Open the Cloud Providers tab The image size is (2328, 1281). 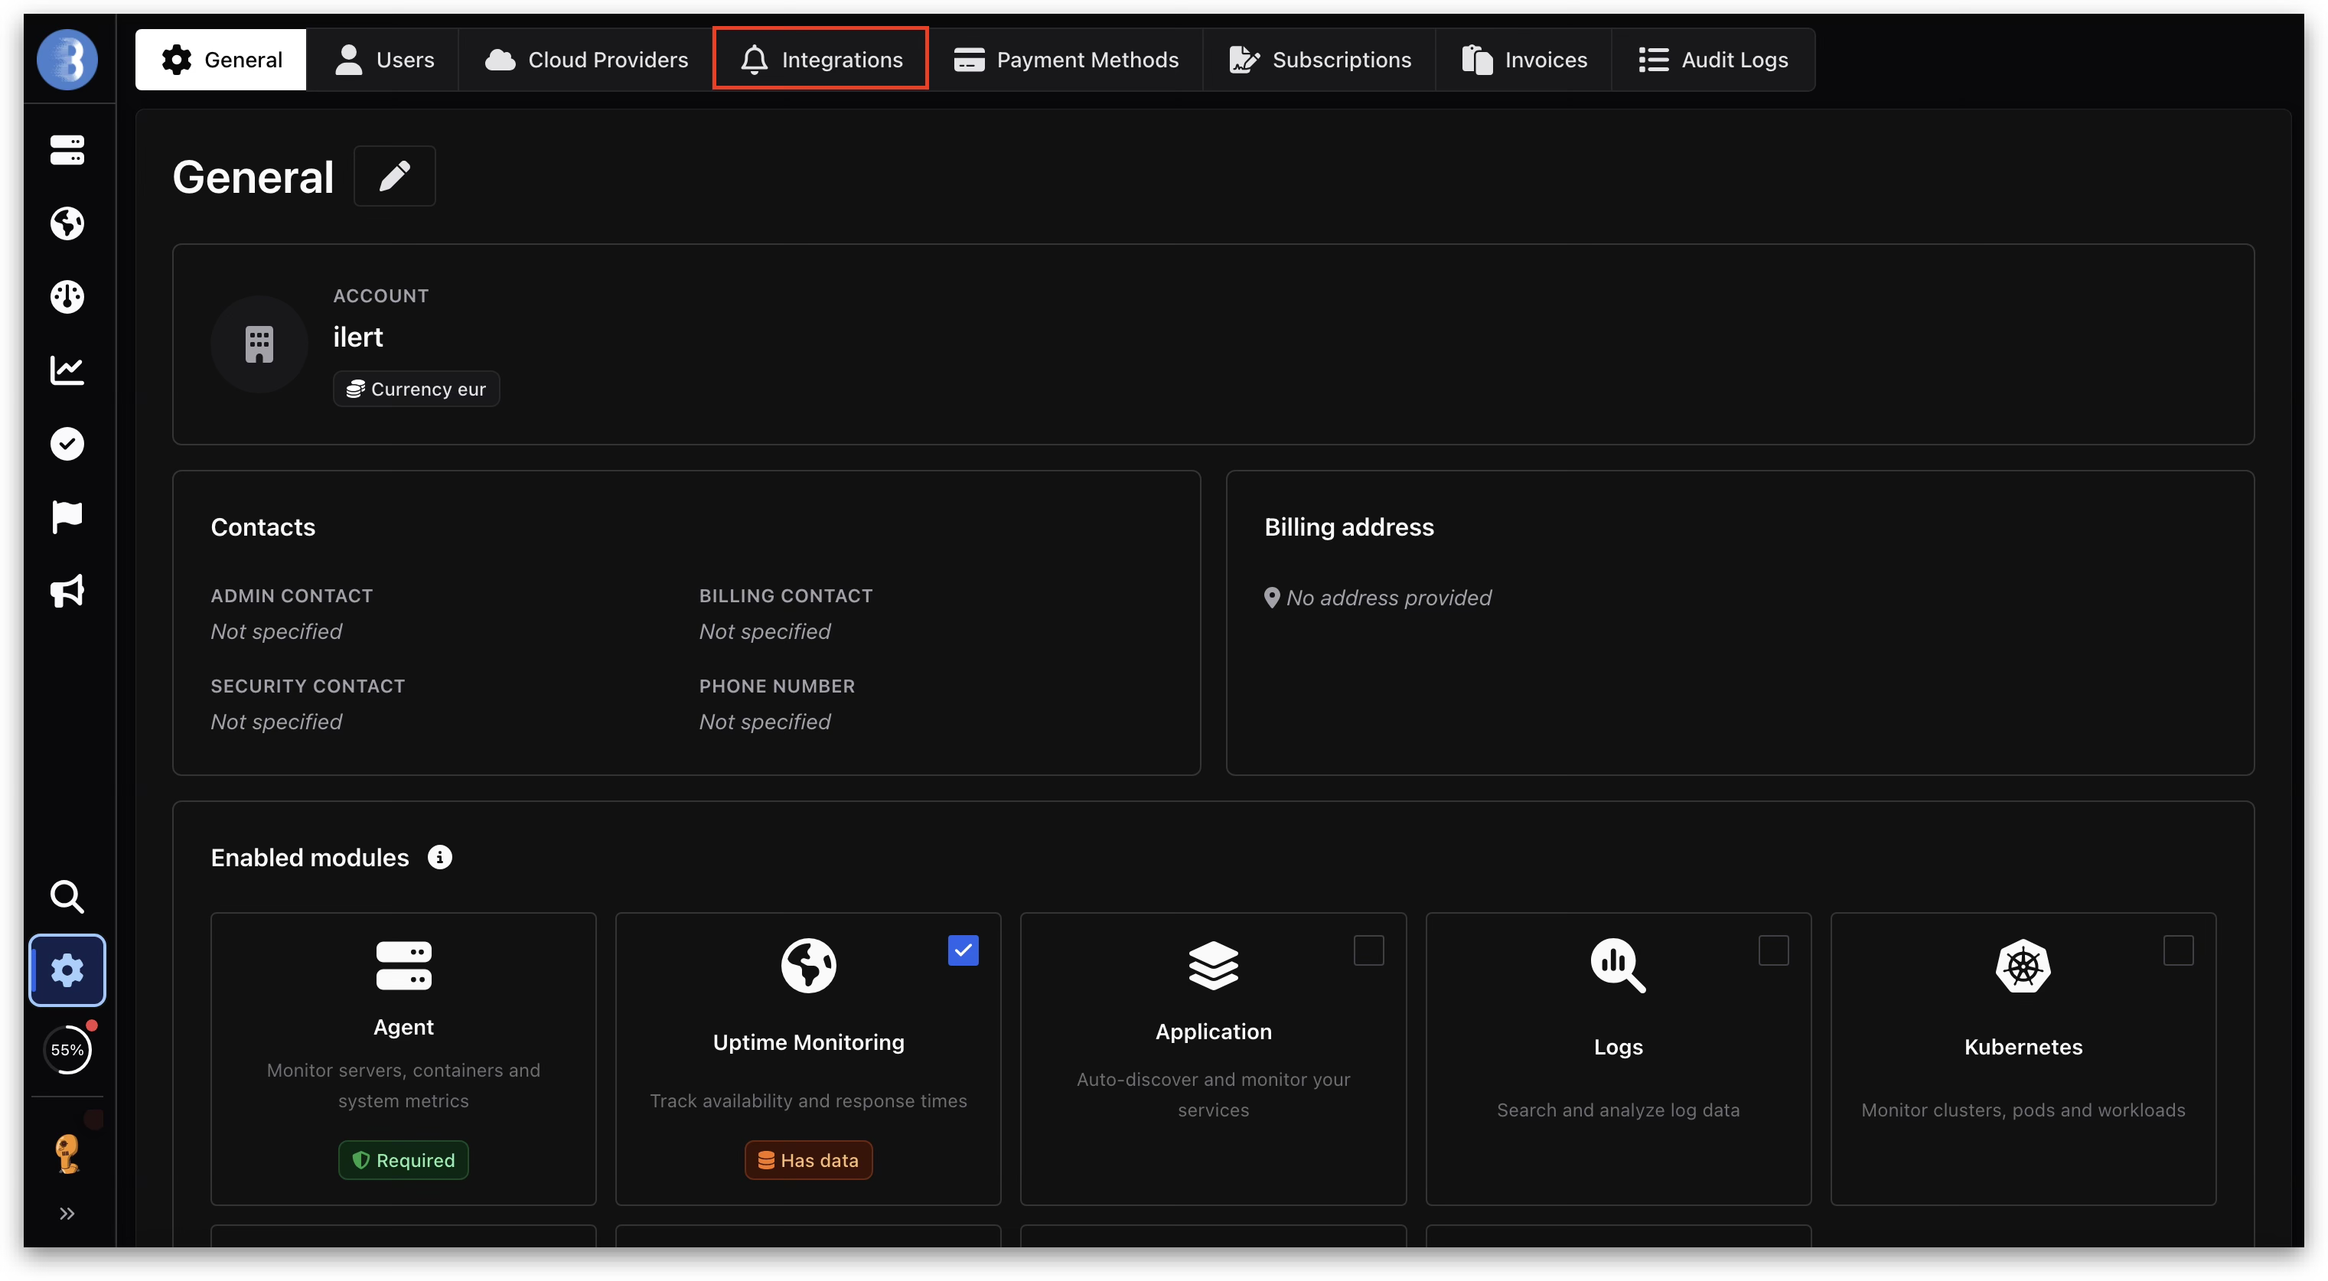(x=585, y=60)
